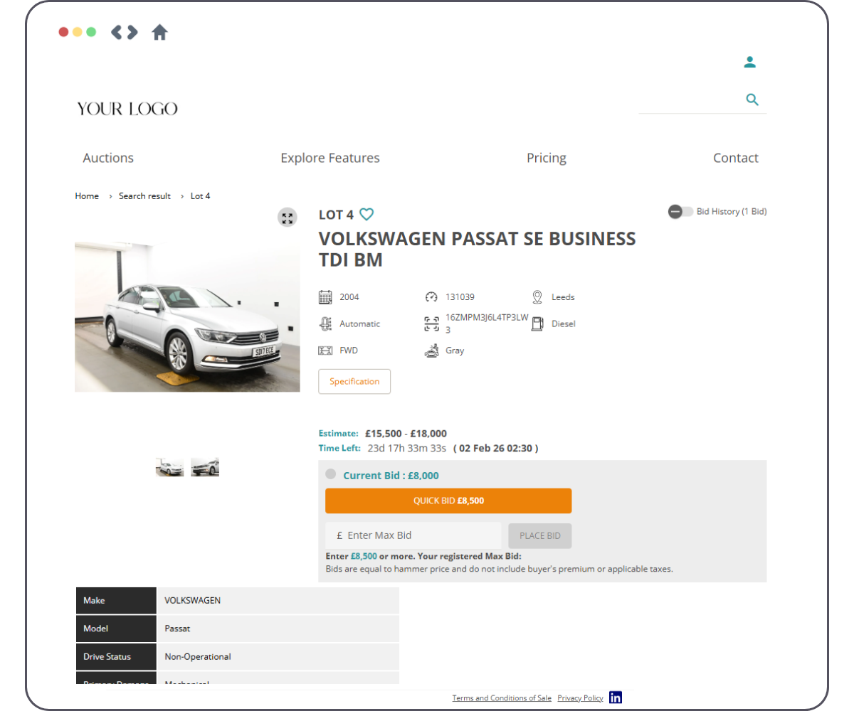
Task: Add Lot 4 to favorites heart
Action: click(367, 214)
